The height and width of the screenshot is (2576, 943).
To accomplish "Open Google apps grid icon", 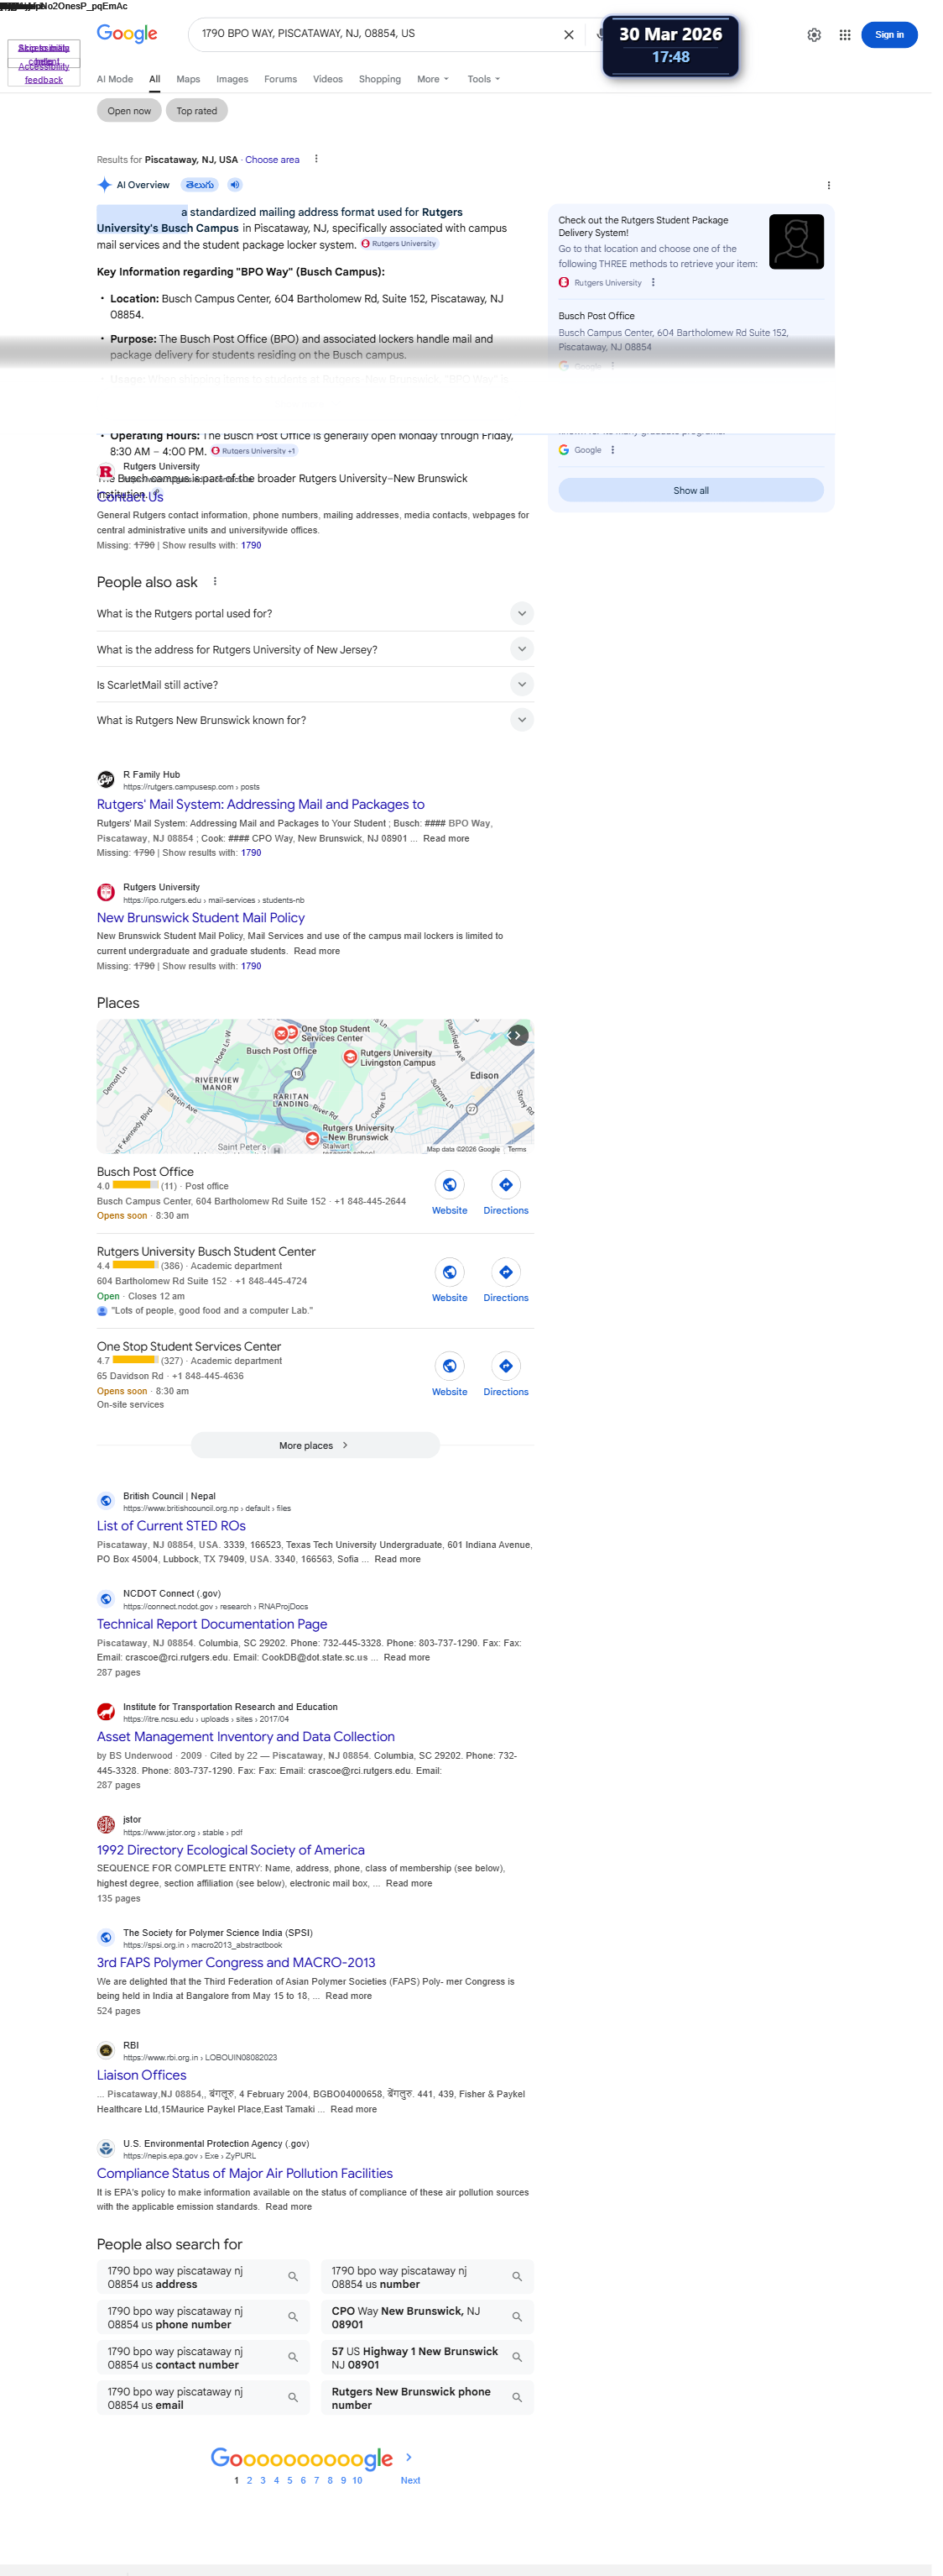I will click(x=854, y=35).
